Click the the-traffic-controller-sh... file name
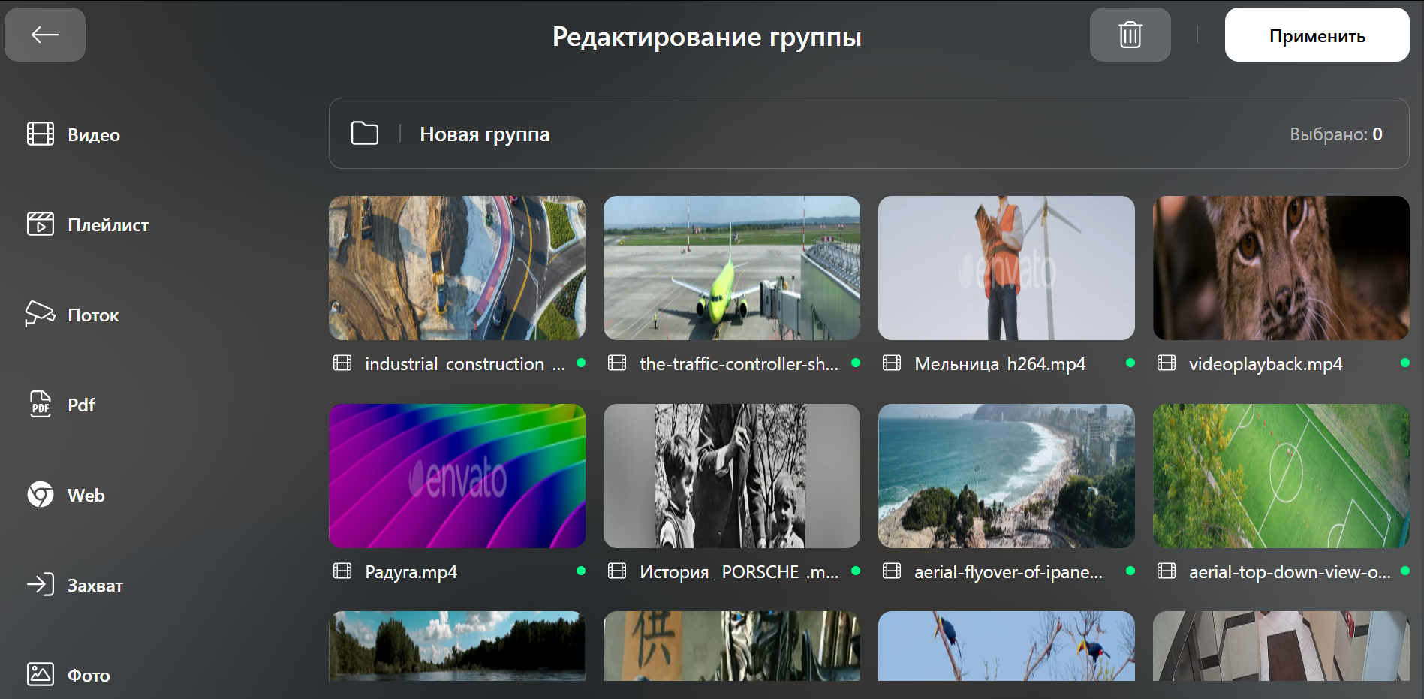 pos(739,364)
